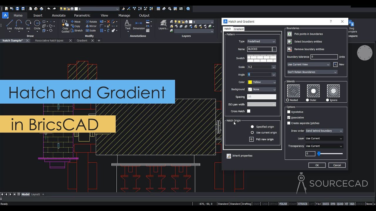Click the Save icon in quick toolbar
376x211 pixels.
17,9
